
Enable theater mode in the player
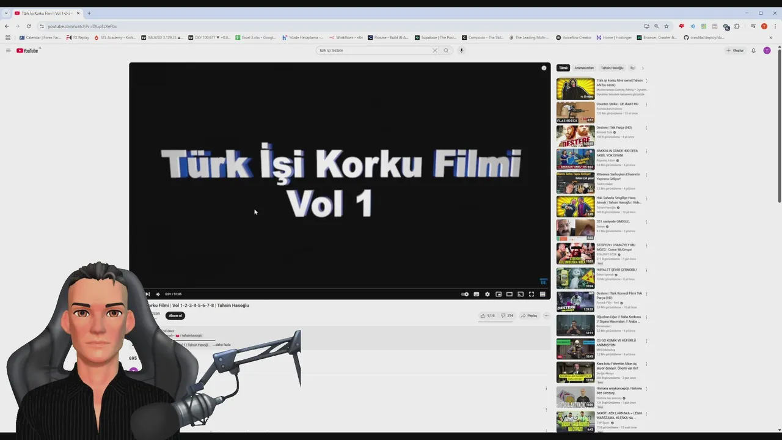510,294
